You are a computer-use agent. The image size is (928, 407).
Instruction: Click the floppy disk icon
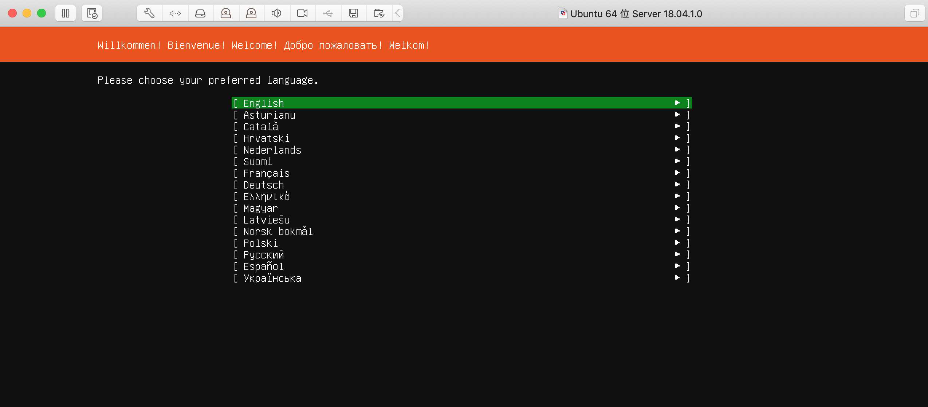(x=353, y=13)
